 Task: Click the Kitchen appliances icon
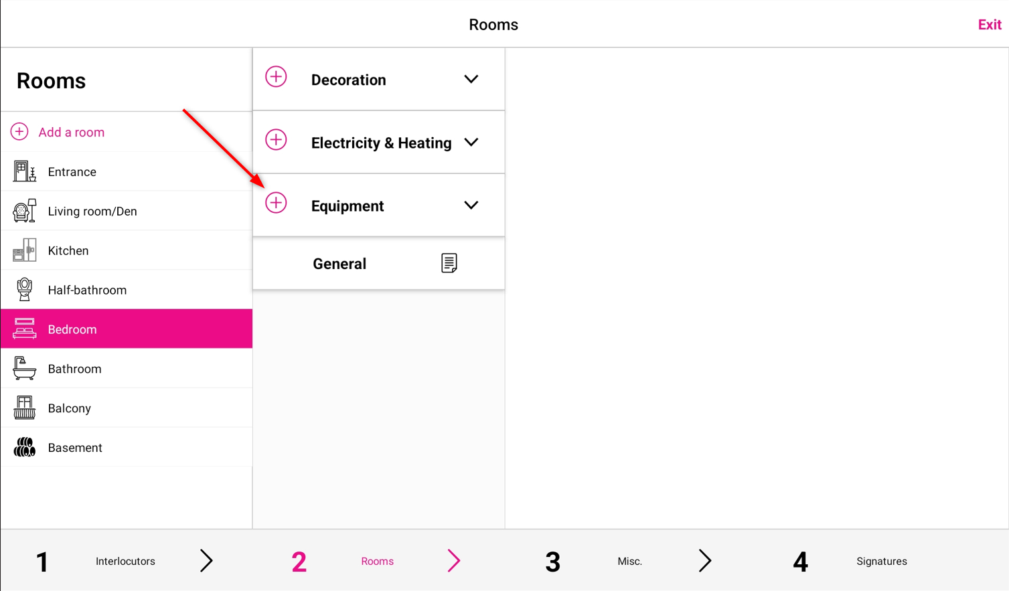(x=24, y=250)
